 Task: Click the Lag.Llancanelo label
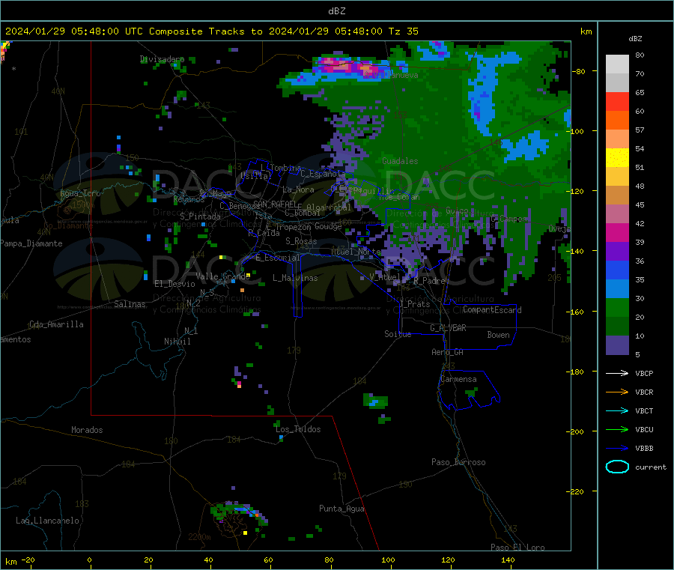48,521
